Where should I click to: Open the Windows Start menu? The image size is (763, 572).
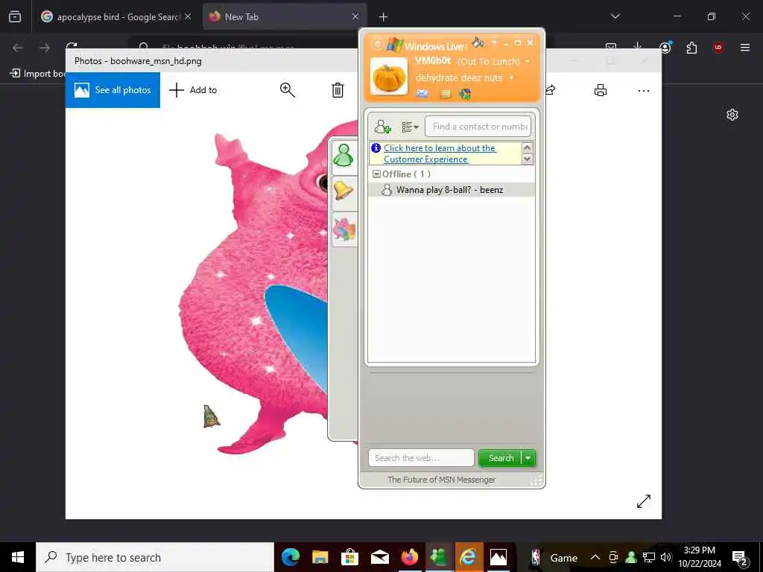(18, 557)
